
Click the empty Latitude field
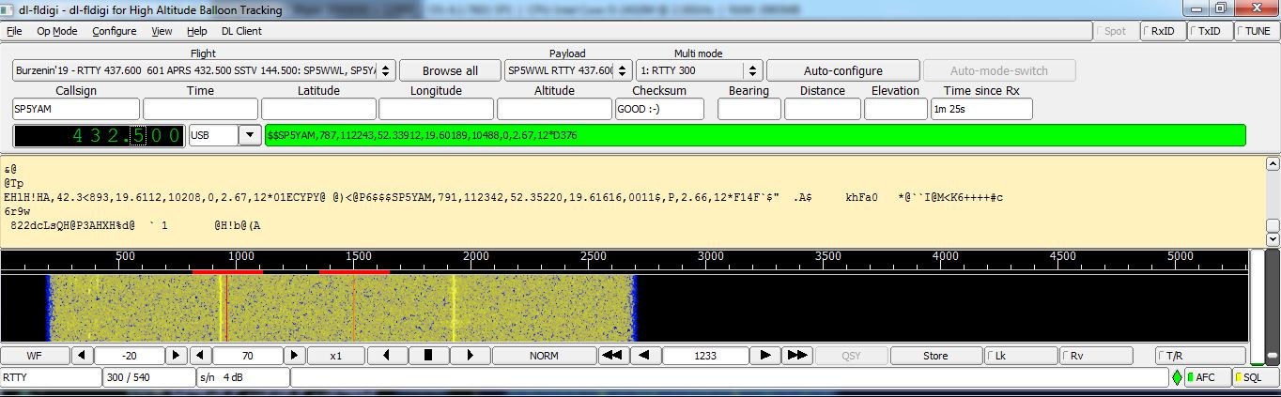click(x=318, y=109)
